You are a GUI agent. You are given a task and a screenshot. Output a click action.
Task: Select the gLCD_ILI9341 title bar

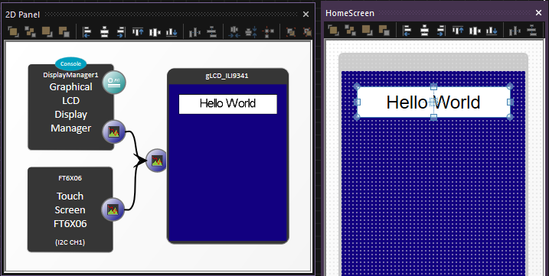pyautogui.click(x=227, y=76)
